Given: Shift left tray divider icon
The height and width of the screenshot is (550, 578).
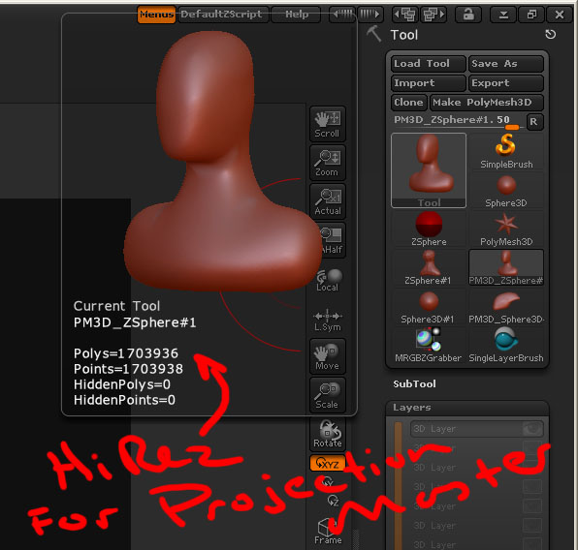Looking at the screenshot, I should pyautogui.click(x=342, y=15).
